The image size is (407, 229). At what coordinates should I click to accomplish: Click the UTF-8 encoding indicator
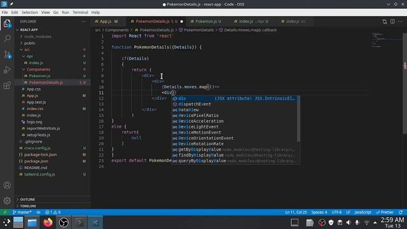pos(336,212)
